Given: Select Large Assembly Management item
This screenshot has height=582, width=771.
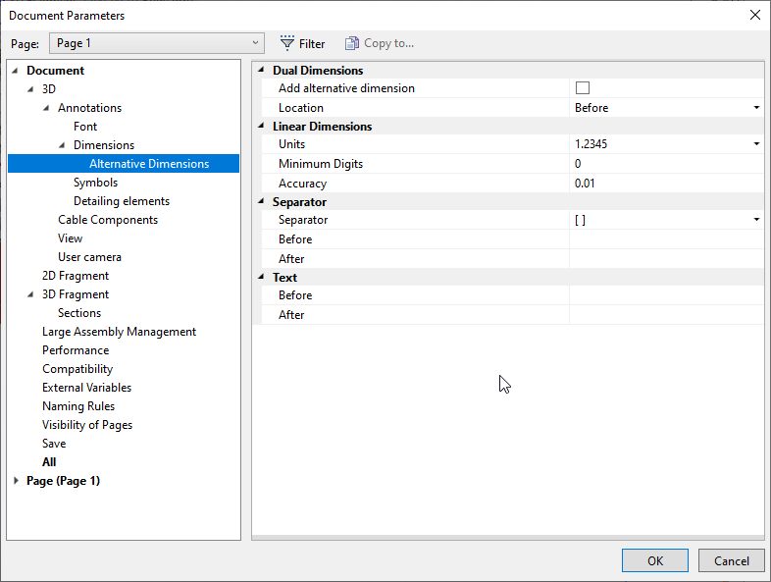Looking at the screenshot, I should click(x=119, y=332).
